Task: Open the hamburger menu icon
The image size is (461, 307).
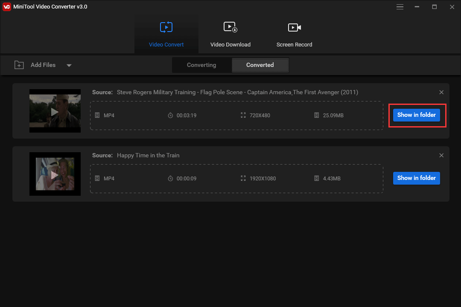Action: pos(400,7)
